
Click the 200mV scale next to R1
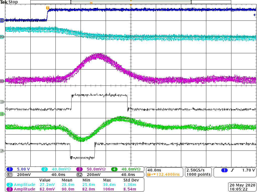24,175
